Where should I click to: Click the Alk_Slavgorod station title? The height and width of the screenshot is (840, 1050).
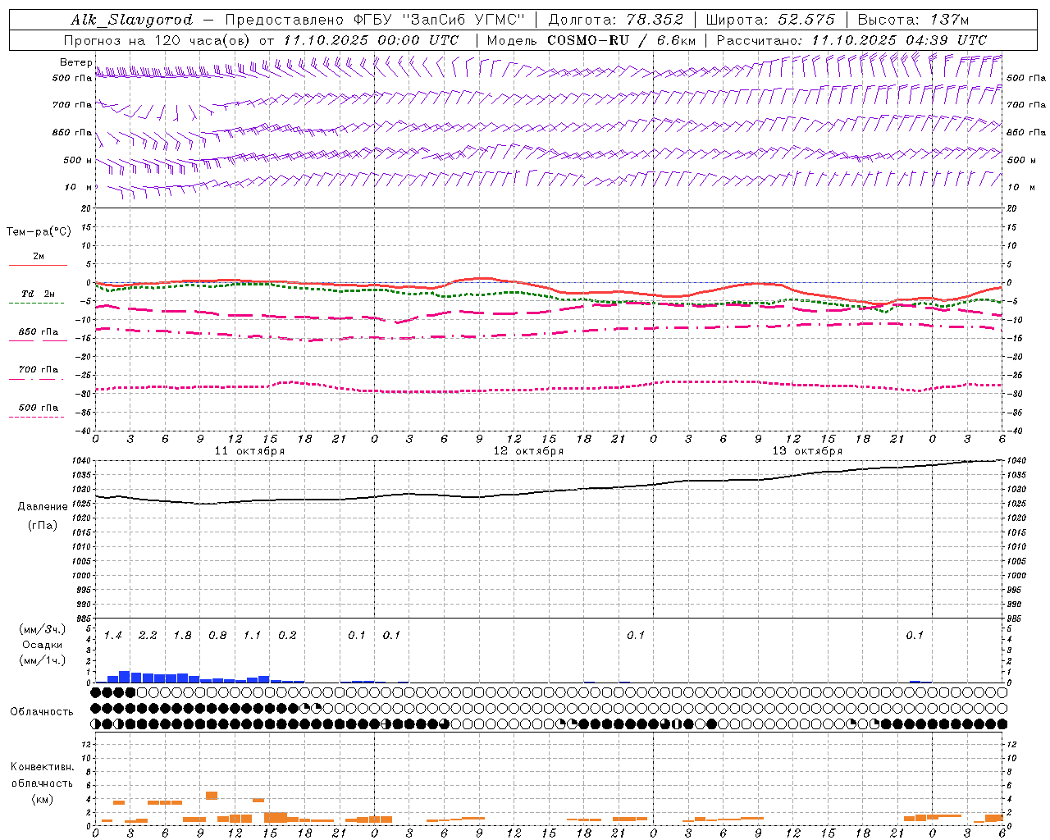point(132,20)
